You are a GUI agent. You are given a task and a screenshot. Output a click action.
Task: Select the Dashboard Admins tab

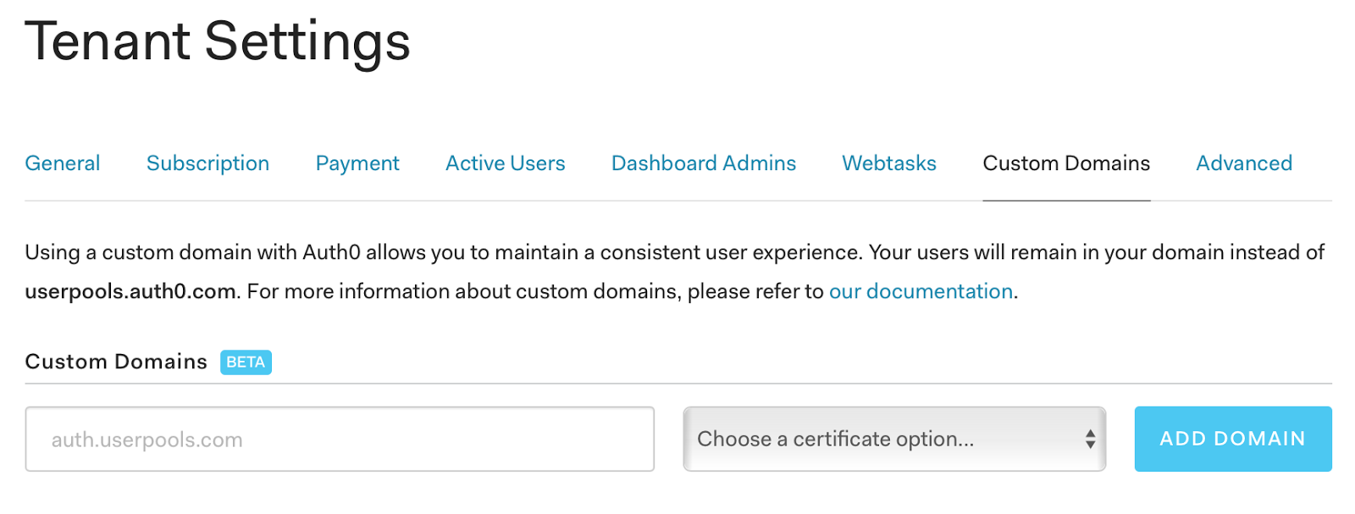coord(704,163)
